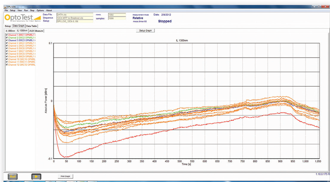Toggle Channel 2 SRC2 checkbox
330x182 pixels.
(x=7, y=38)
